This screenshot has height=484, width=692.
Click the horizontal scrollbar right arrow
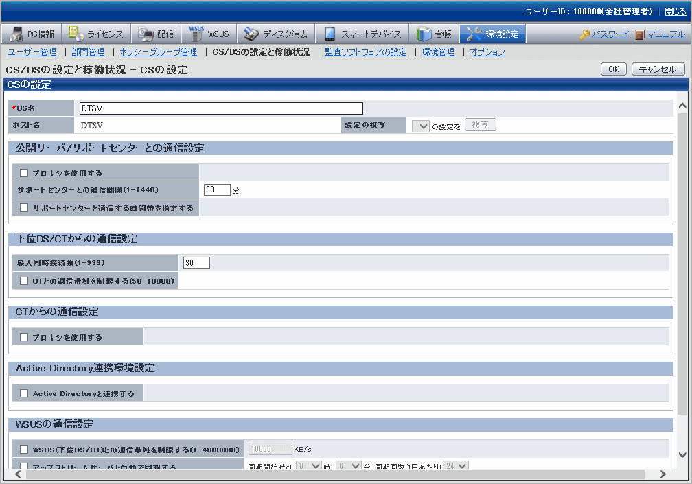[x=663, y=474]
